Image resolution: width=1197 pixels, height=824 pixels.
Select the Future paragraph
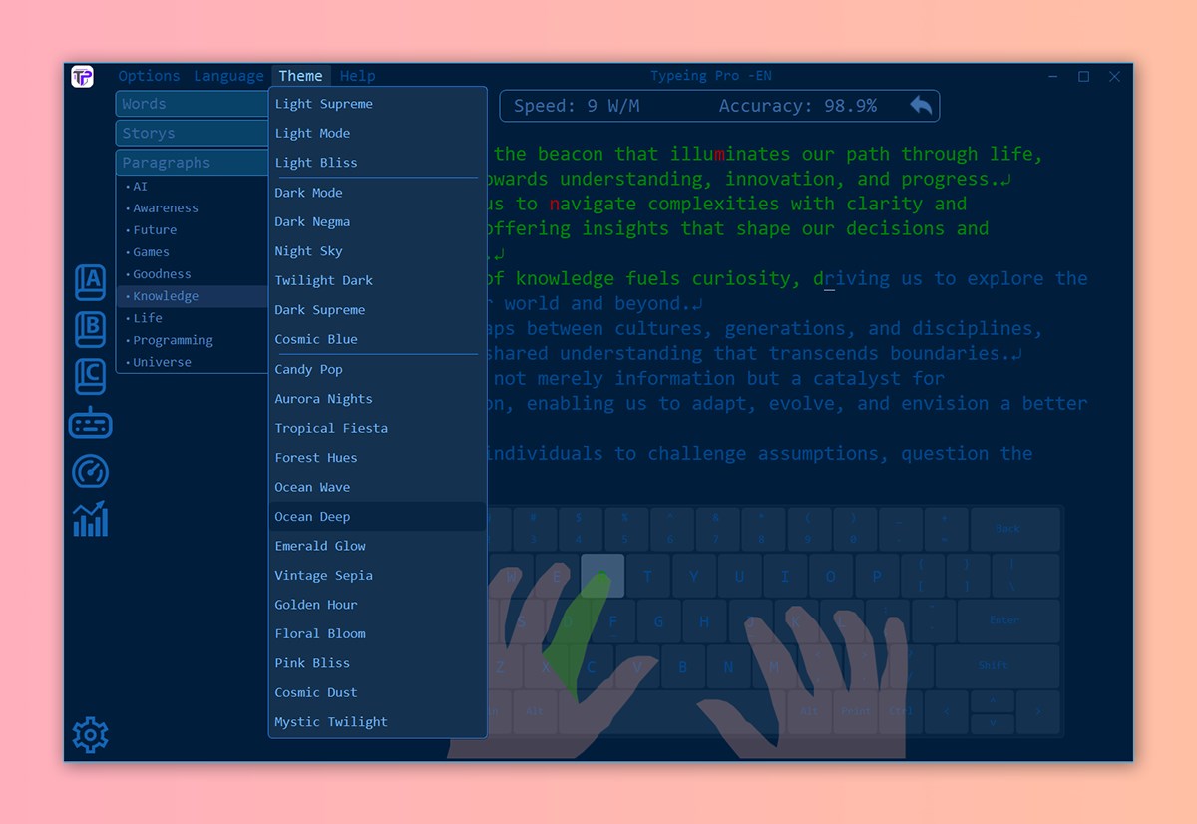(192, 230)
